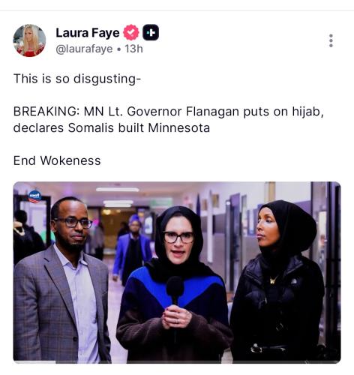Click the "End Wokeness" text

[x=57, y=160]
